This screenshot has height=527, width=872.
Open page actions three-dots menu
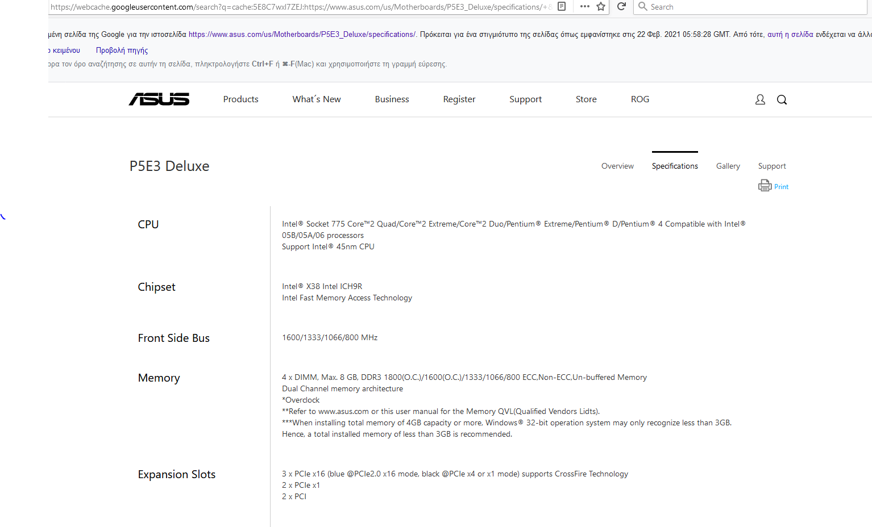point(584,6)
